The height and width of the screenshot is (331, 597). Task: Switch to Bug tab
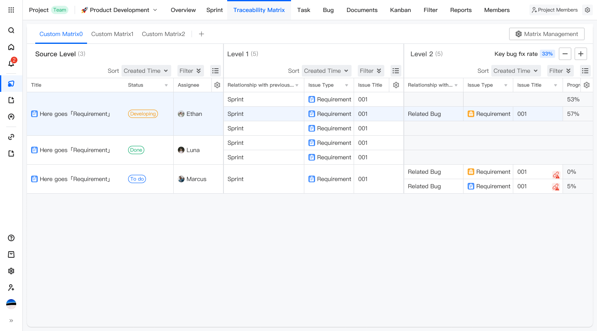(x=328, y=10)
